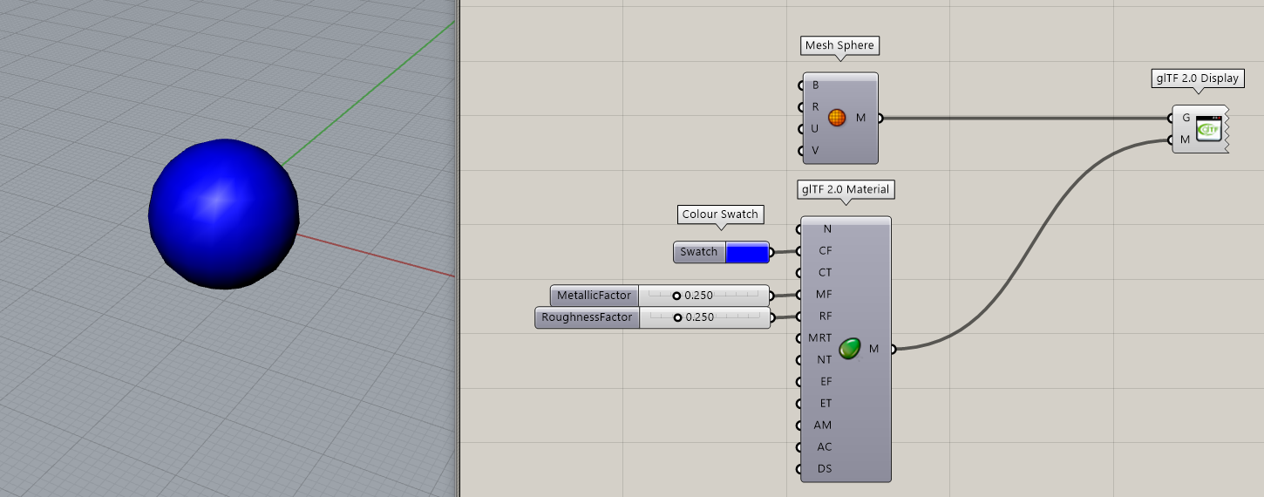The height and width of the screenshot is (497, 1264).
Task: Click the CF input on glTF Material
Action: tap(824, 251)
